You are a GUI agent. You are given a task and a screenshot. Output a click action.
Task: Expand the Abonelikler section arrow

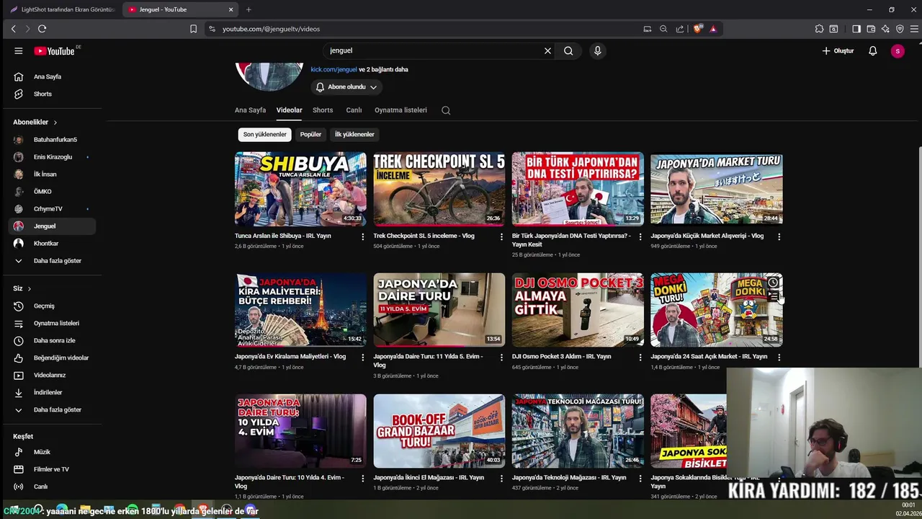click(55, 123)
